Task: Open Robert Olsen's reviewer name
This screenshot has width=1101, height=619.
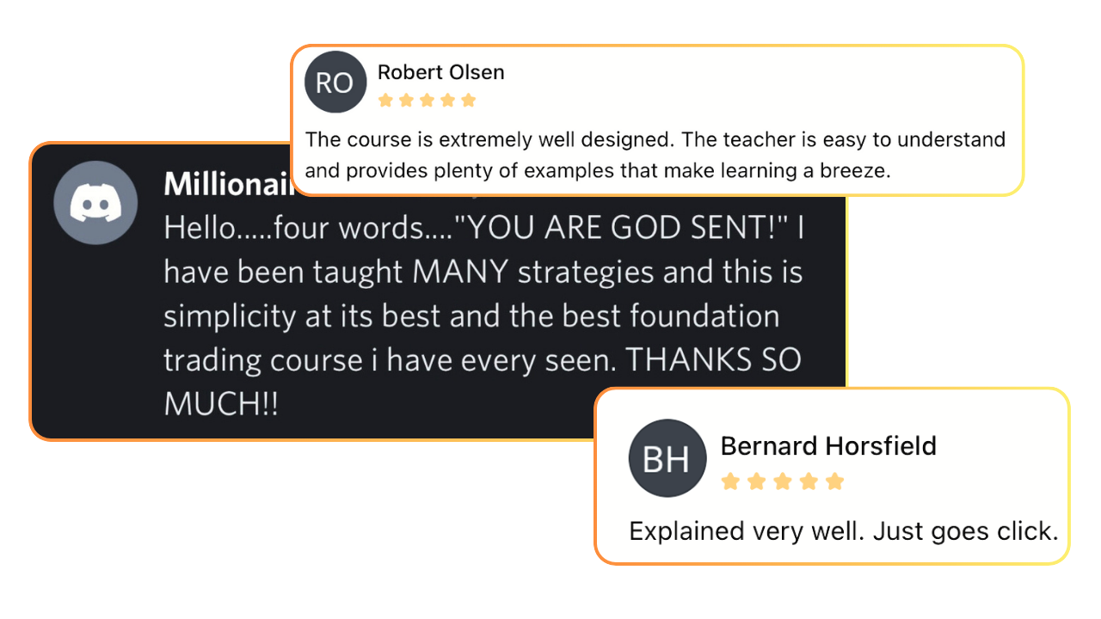Action: tap(441, 72)
